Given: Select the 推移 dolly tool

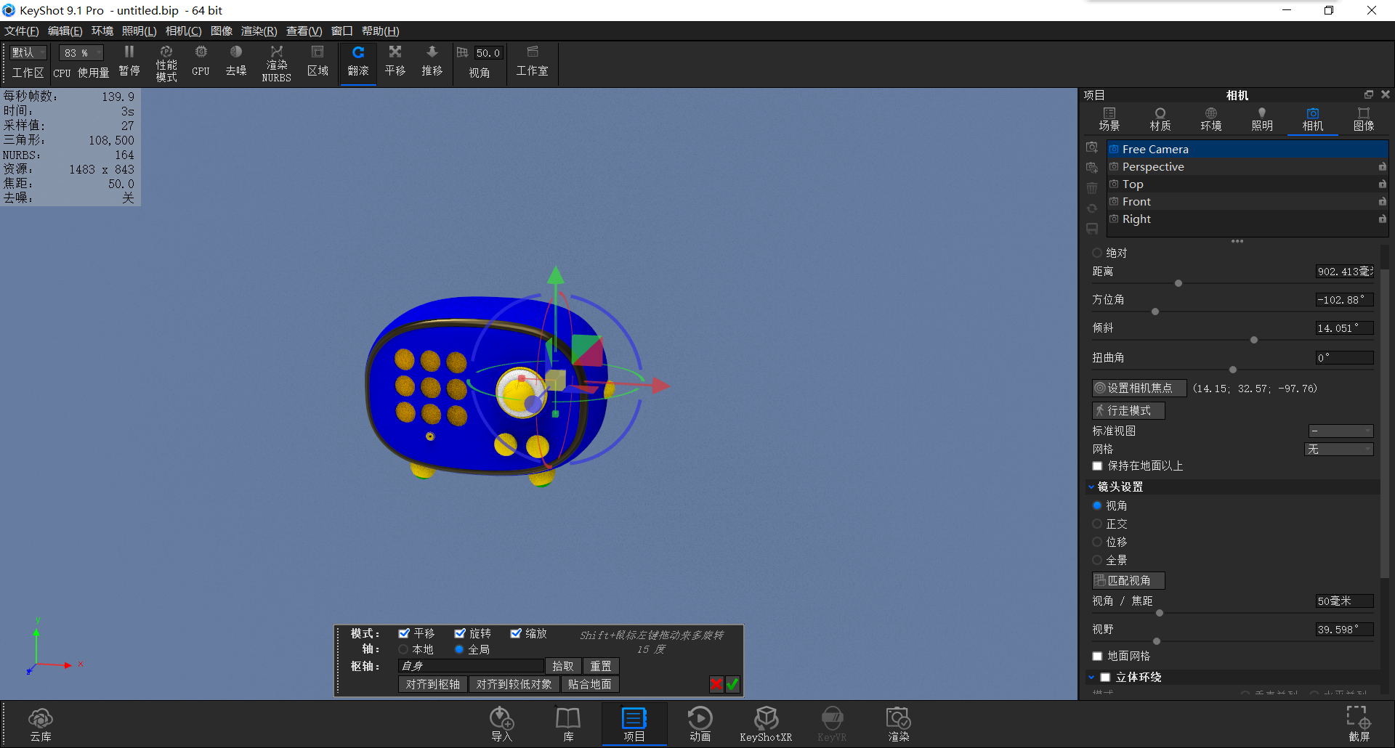Looking at the screenshot, I should pyautogui.click(x=432, y=62).
